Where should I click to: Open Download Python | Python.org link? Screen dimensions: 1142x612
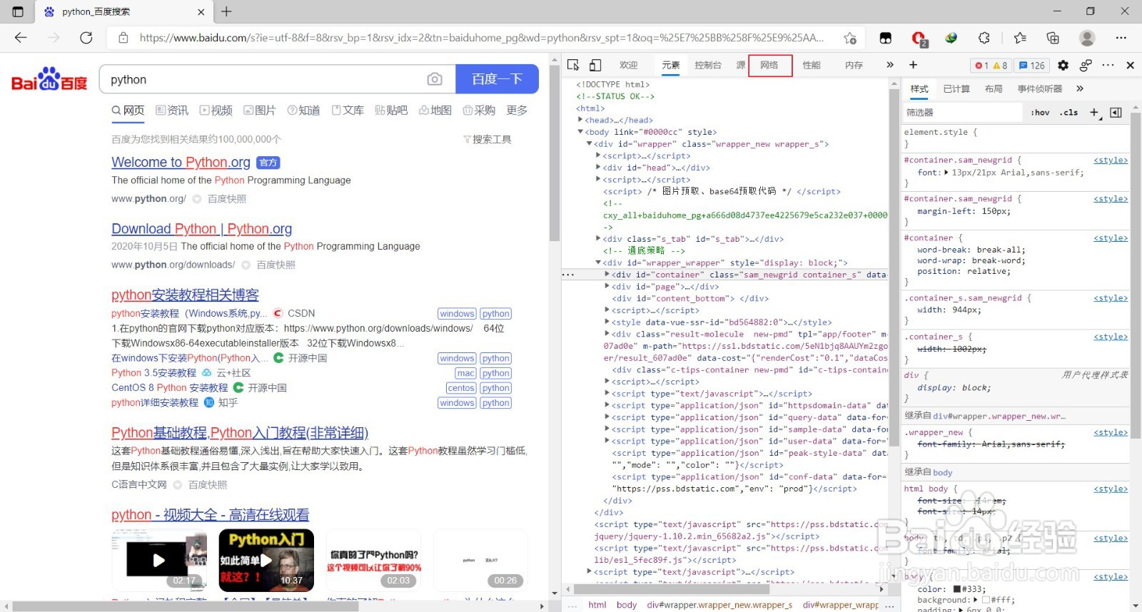(201, 228)
